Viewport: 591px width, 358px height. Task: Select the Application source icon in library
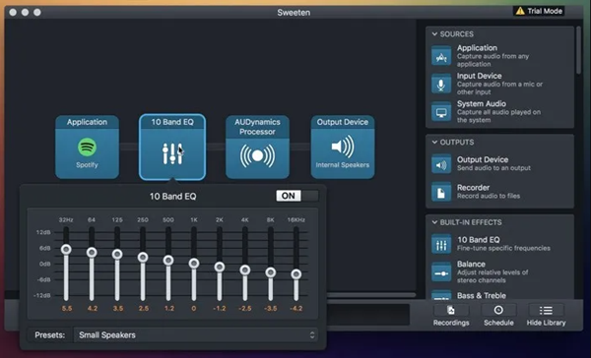(x=441, y=56)
